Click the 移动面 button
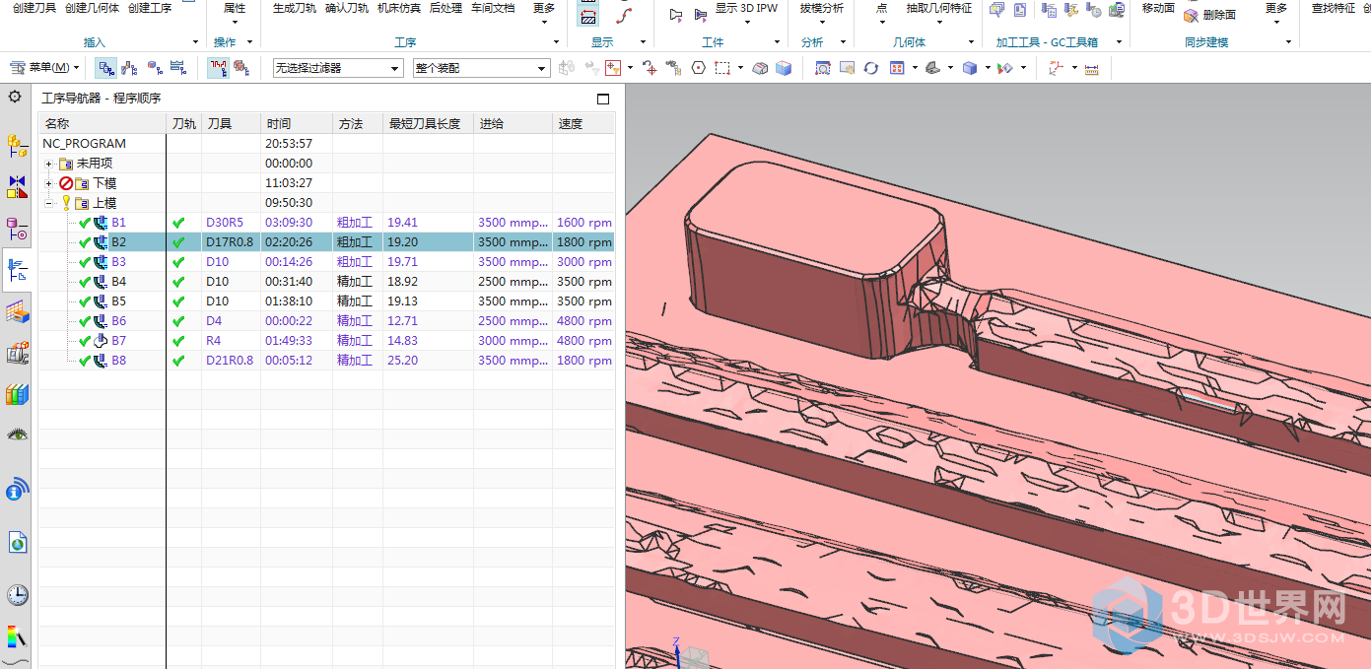This screenshot has height=669, width=1371. [x=1158, y=8]
